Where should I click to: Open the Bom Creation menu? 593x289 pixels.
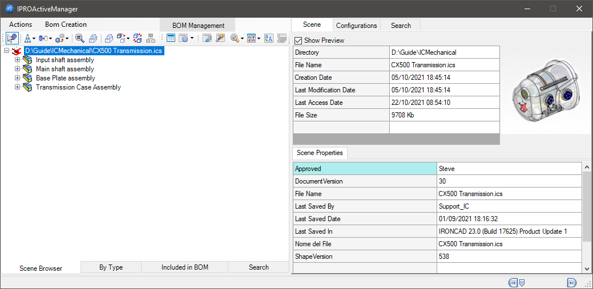click(66, 25)
